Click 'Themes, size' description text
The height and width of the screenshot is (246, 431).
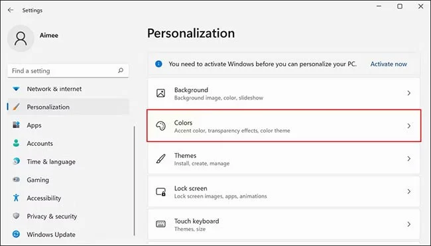click(x=190, y=229)
